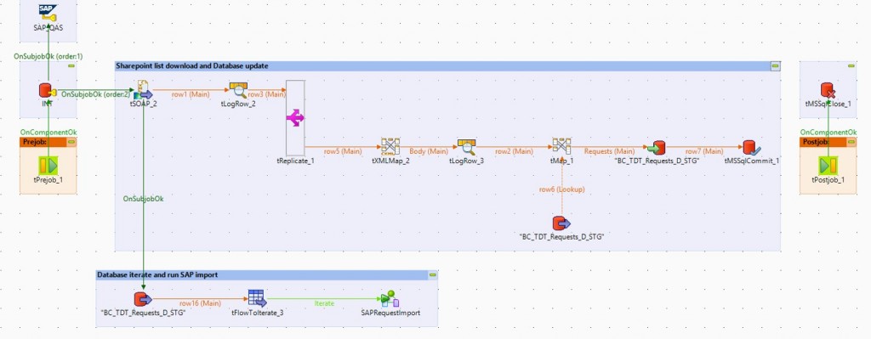
Task: Select the Requests (Main) connection label
Action: pyautogui.click(x=609, y=151)
